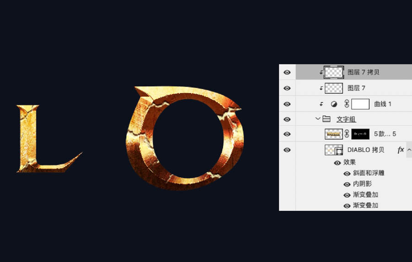Hide the 图层 7 拷贝 layer
This screenshot has width=412, height=262.
[x=287, y=72]
